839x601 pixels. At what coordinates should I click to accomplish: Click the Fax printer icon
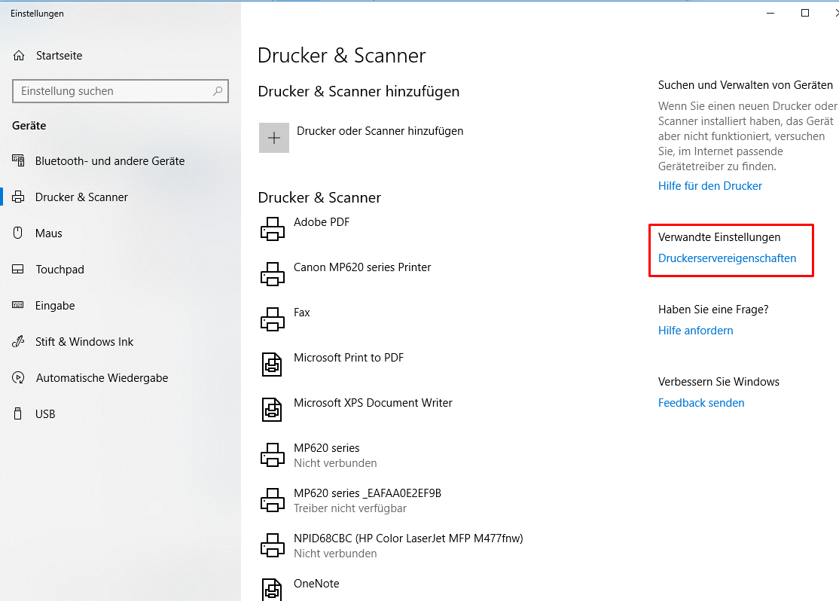point(273,319)
